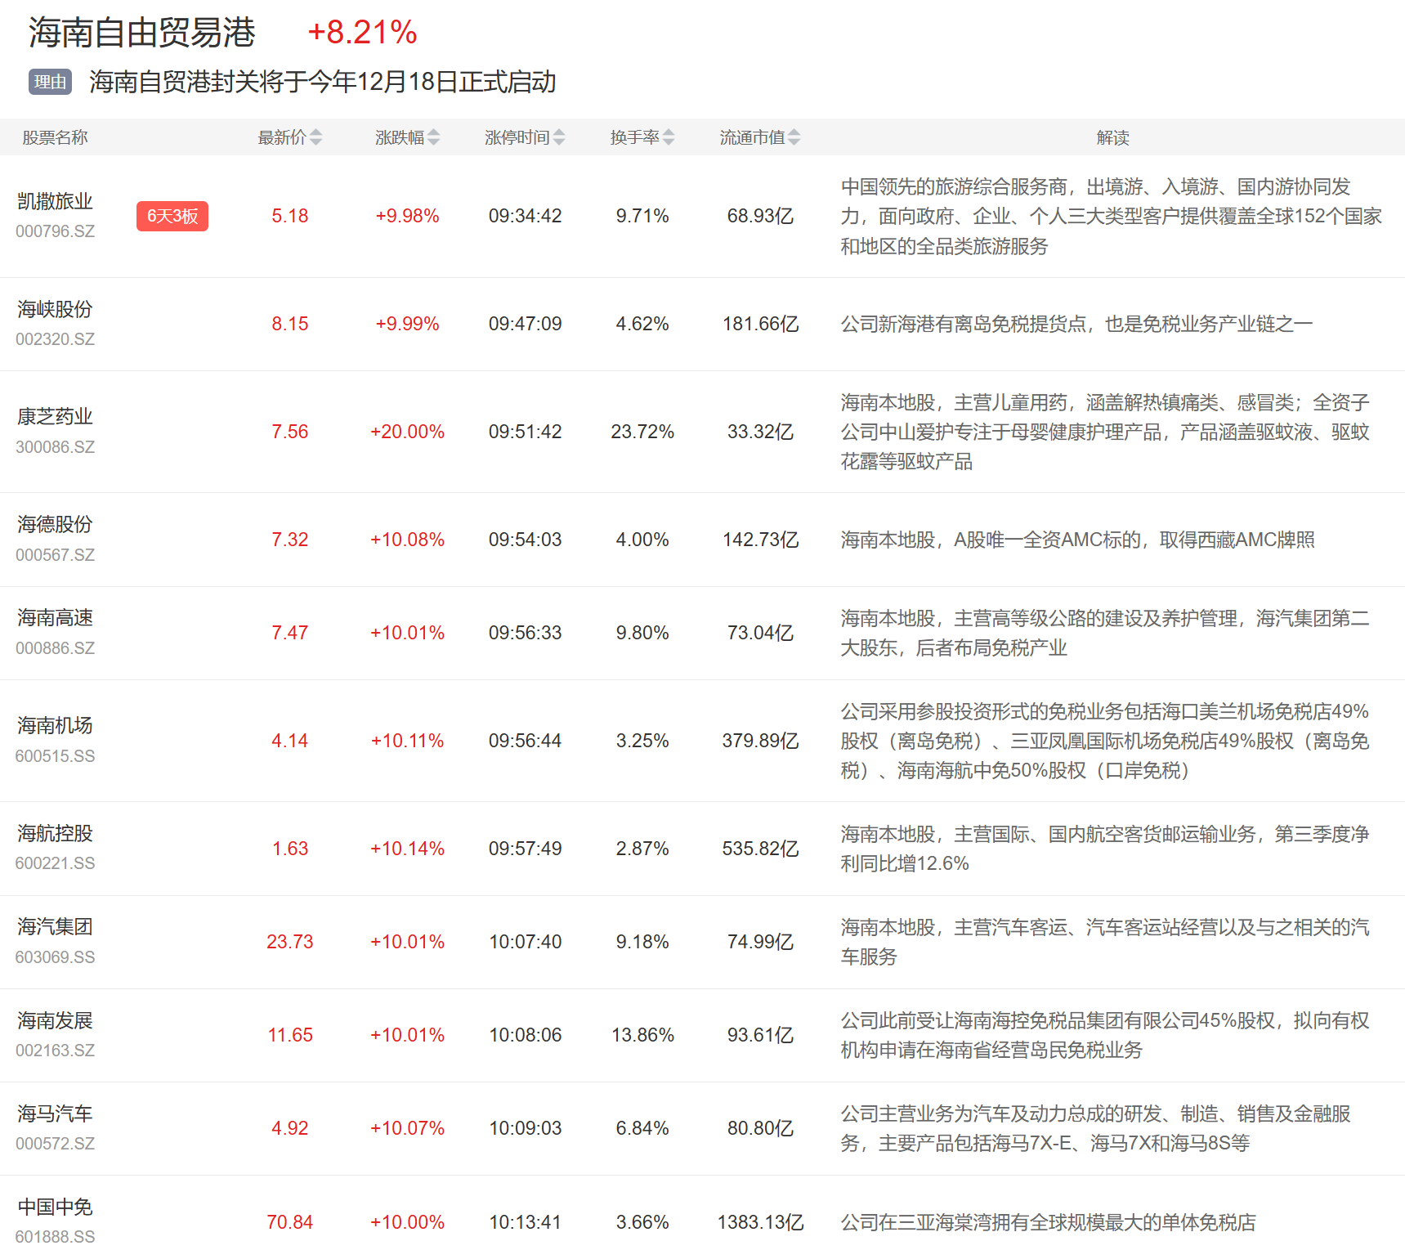Open 海南机场 stock entry
Image resolution: width=1405 pixels, height=1259 pixels.
55,725
